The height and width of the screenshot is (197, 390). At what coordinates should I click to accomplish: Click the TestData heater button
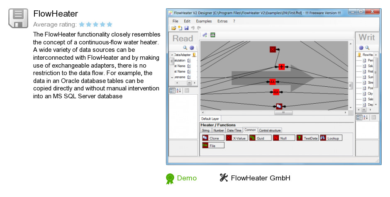(307, 138)
